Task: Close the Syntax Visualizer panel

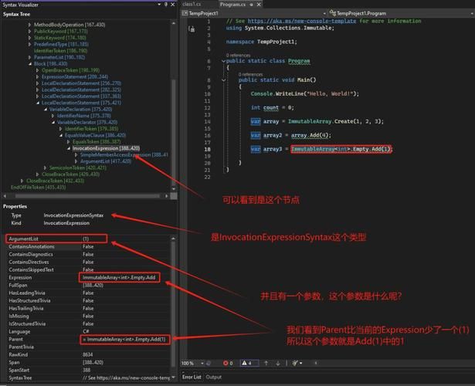Action: [172, 4]
